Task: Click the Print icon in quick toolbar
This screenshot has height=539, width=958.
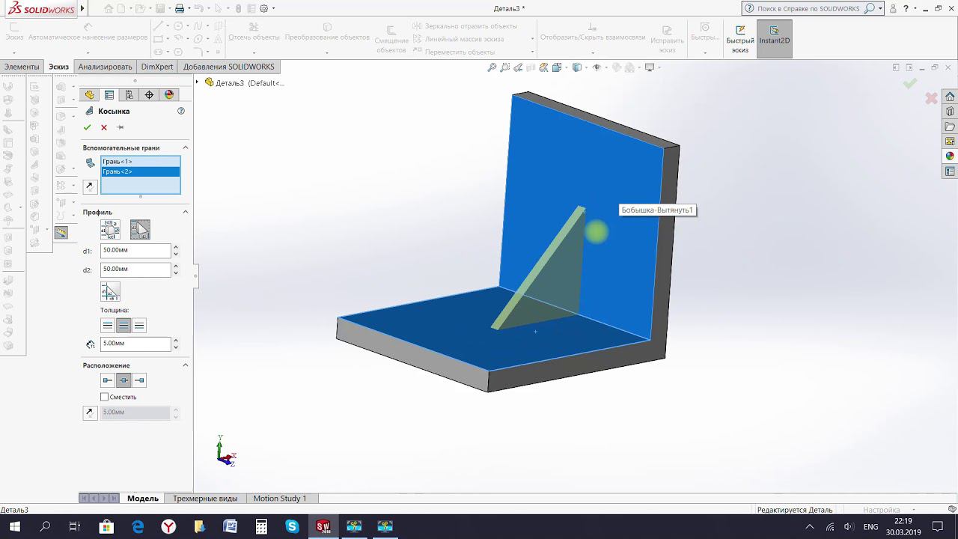Action: 180,9
